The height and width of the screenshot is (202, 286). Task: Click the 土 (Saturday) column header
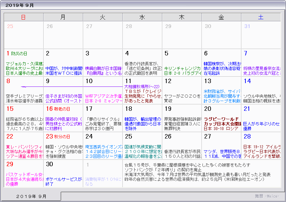[x=261, y=17]
